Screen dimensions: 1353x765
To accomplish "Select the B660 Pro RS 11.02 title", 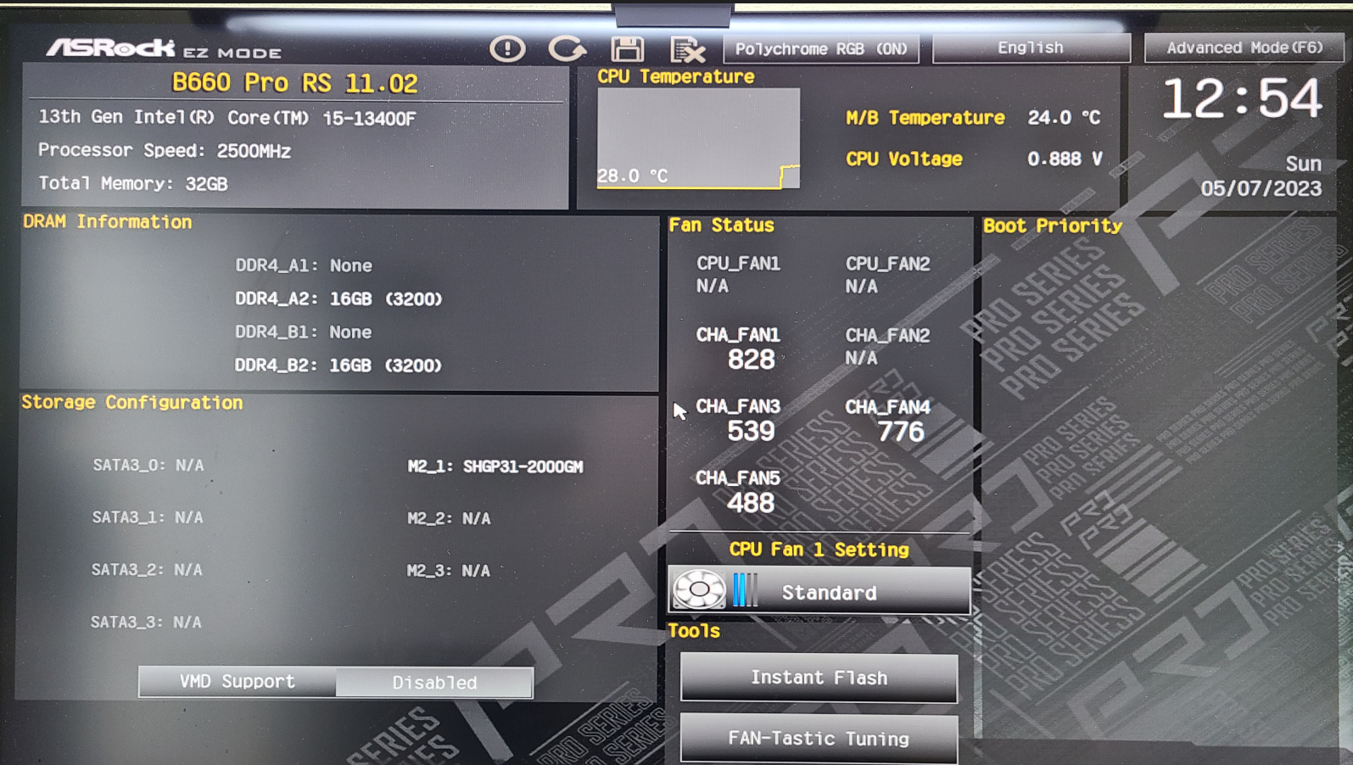I will point(294,83).
